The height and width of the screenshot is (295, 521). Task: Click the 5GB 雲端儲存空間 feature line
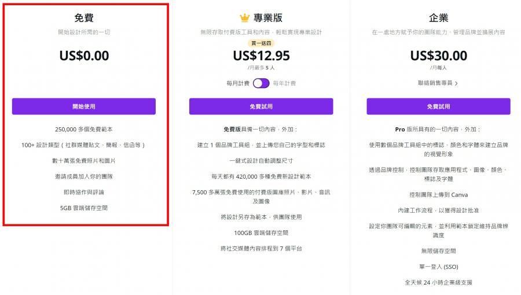click(84, 208)
